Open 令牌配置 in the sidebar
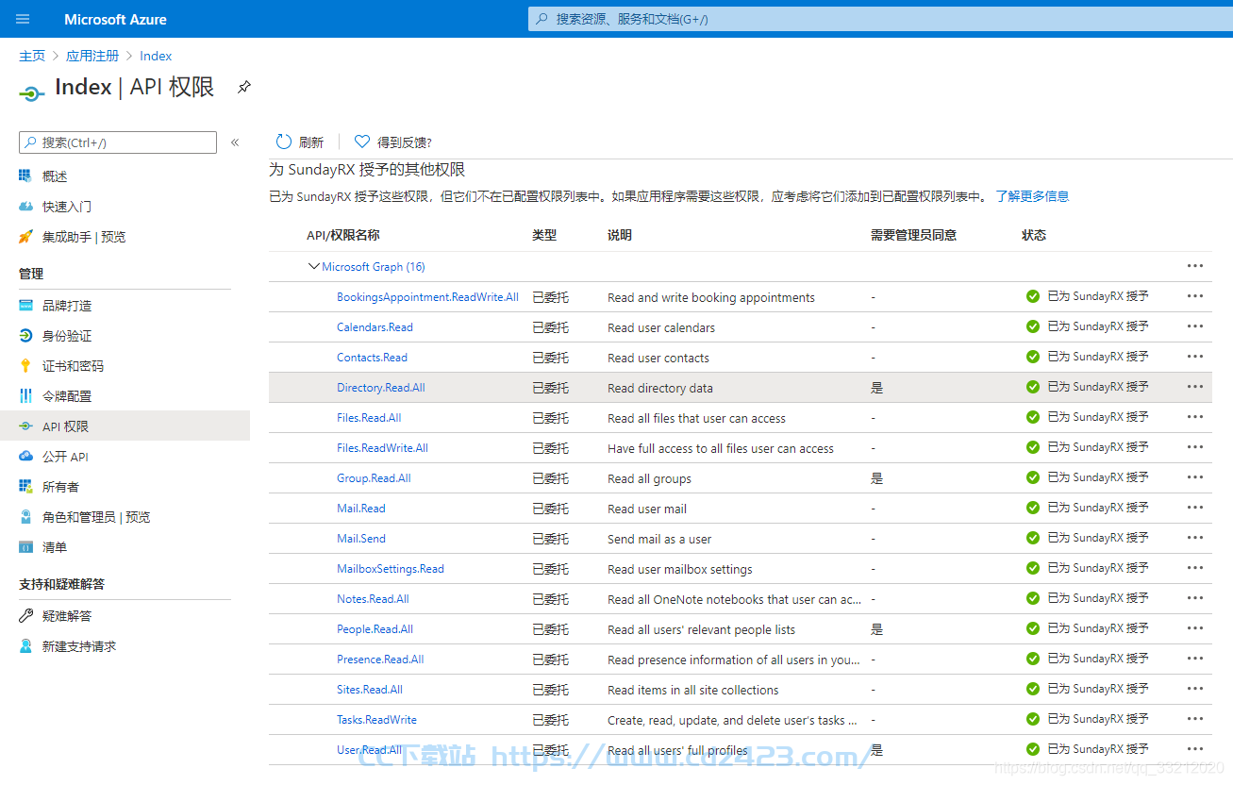 click(x=67, y=396)
